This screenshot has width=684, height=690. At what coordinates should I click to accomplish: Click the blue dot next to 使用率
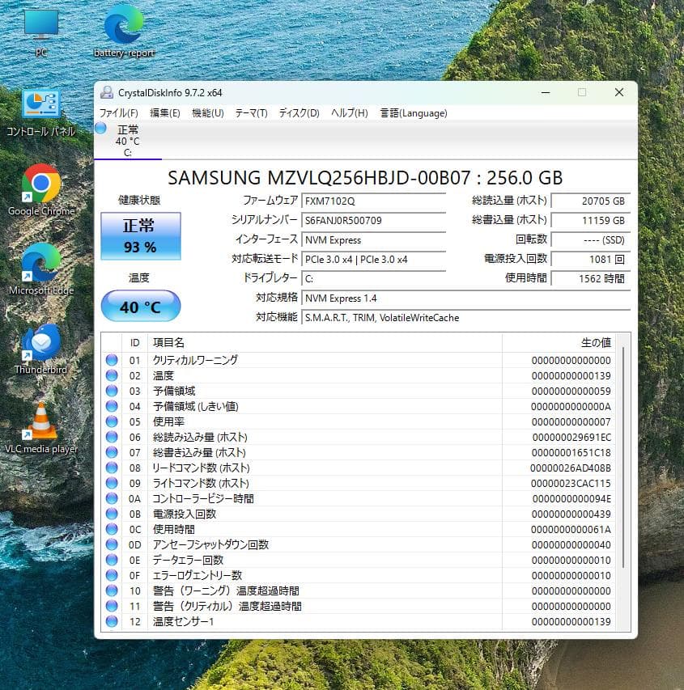(x=111, y=421)
